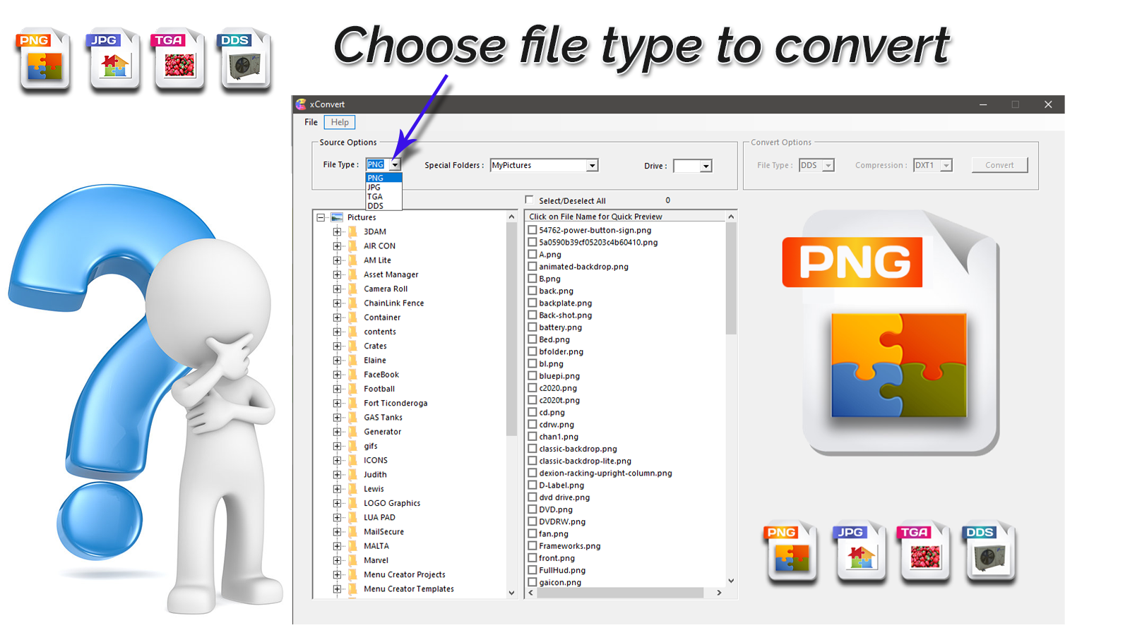Click the JPG format icon below the preview
This screenshot has width=1130, height=635.
[860, 552]
